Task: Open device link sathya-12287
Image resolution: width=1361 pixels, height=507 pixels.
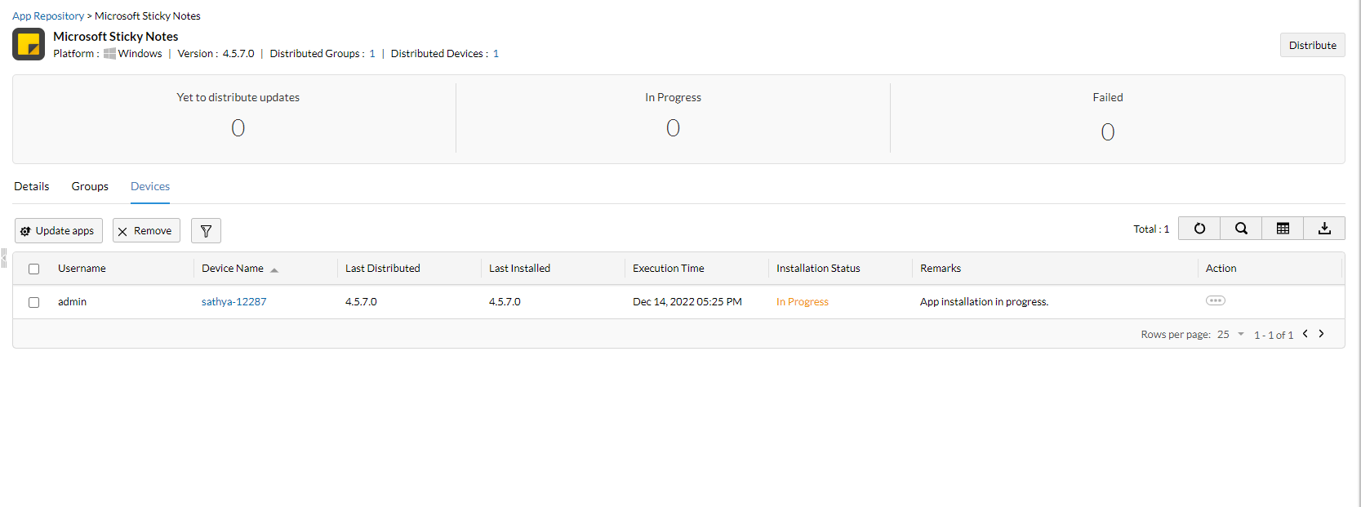Action: (234, 301)
